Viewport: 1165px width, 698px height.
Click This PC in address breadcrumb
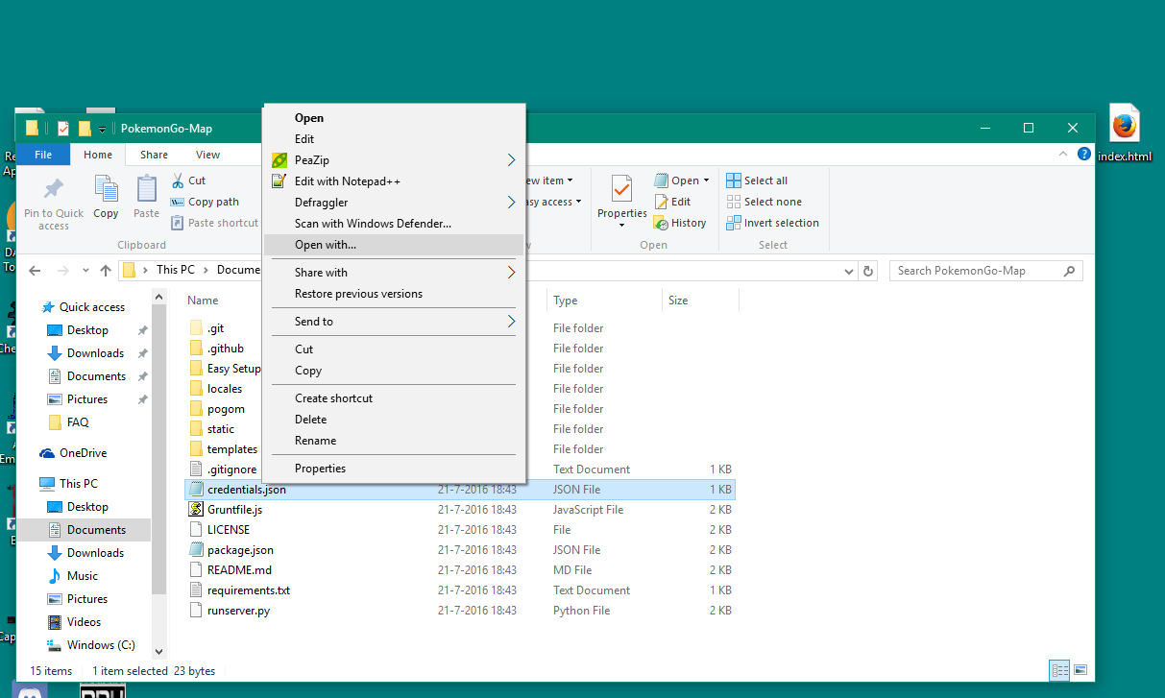click(x=175, y=270)
